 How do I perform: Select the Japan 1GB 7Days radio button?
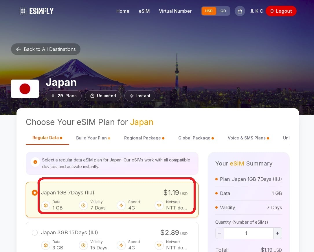[x=35, y=193]
